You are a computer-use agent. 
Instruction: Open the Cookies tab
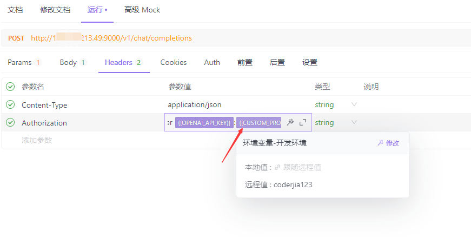[174, 62]
